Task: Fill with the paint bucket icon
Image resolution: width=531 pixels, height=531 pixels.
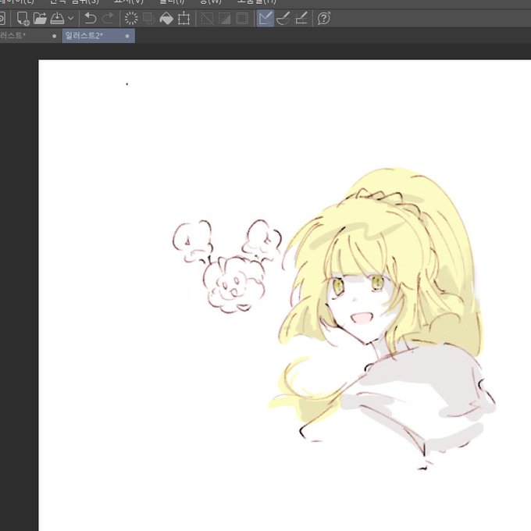Action: click(166, 19)
